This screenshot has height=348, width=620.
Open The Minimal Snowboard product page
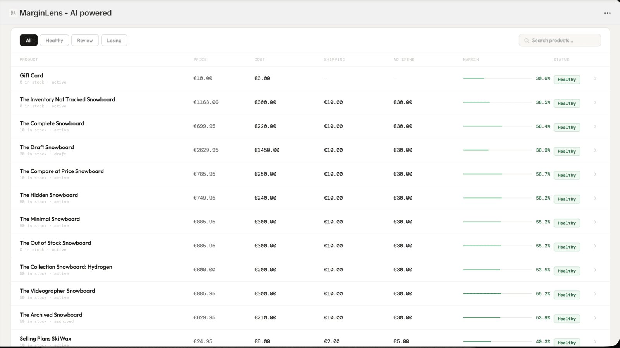tap(50, 219)
